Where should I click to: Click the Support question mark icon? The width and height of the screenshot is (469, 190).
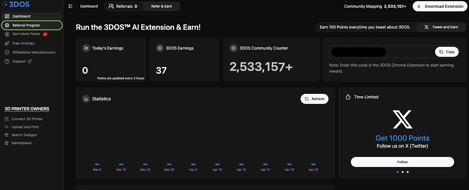[x=7, y=61]
